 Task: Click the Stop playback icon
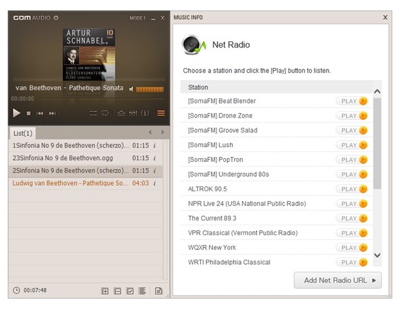(28, 114)
